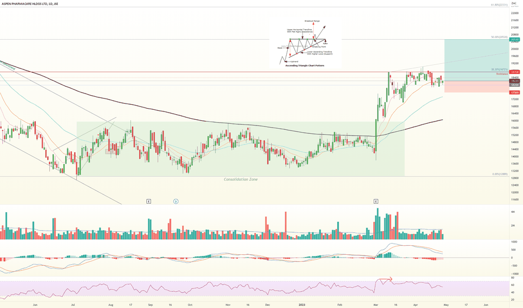Viewport: 523px width, 308px height.
Task: Click the 80 RSI axis label
Action: point(512,277)
